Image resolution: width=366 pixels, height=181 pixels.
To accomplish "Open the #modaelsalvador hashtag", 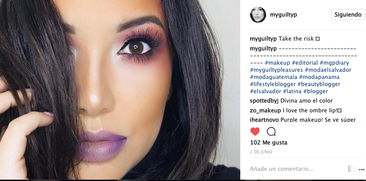I will coord(328,70).
